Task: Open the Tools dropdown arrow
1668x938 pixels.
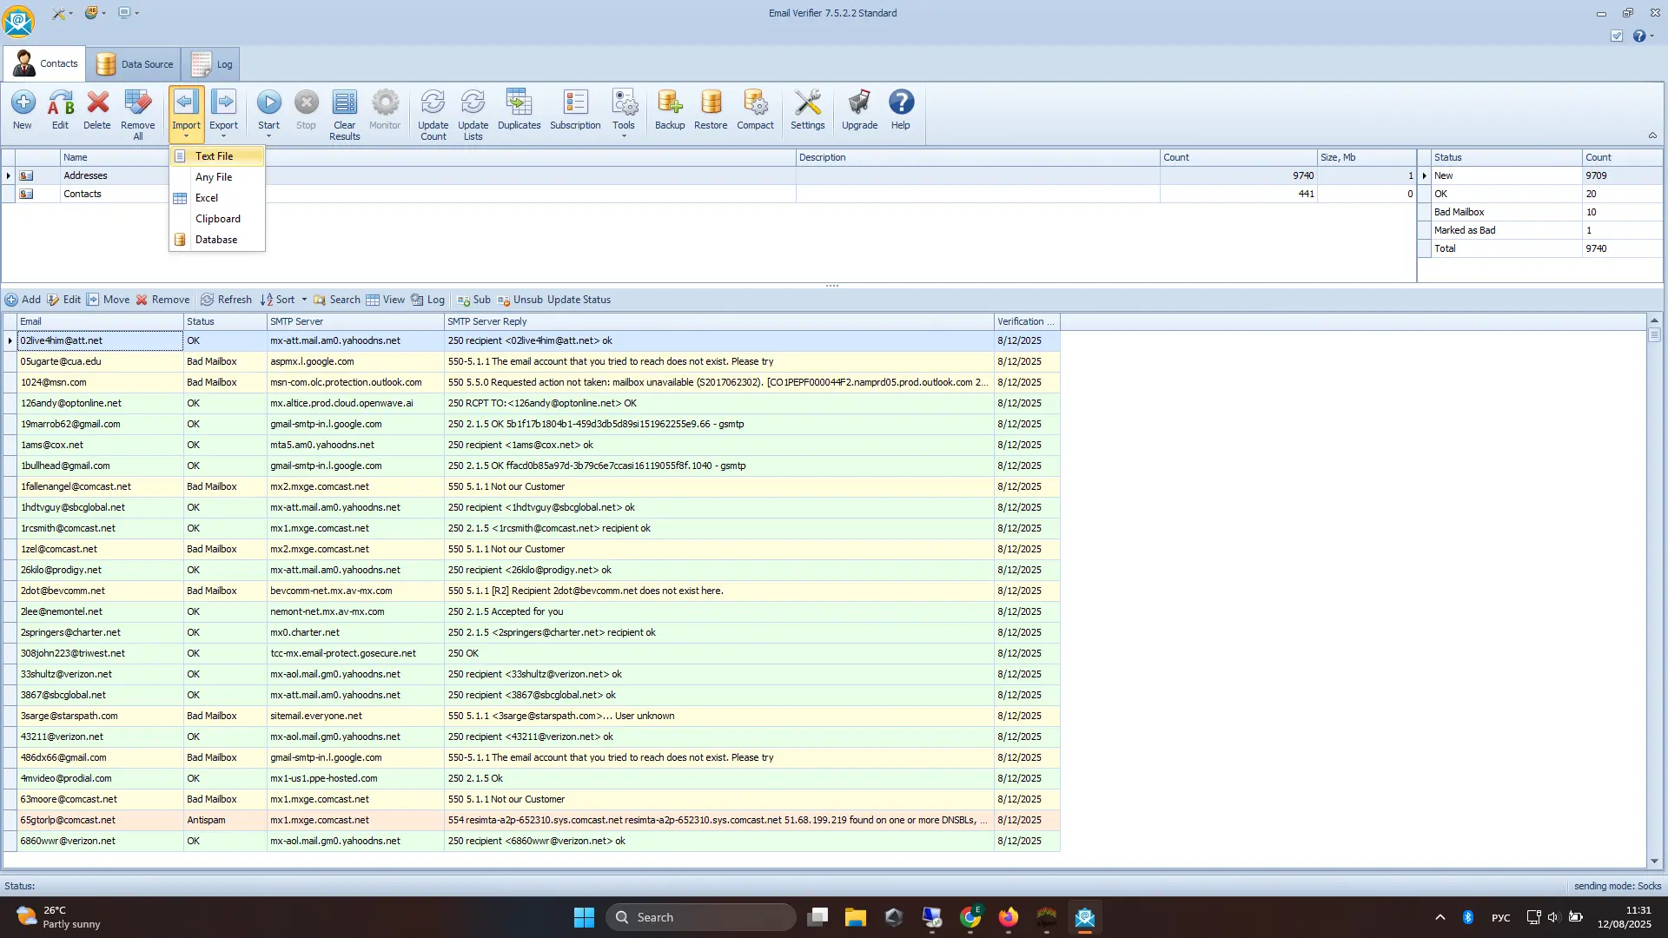Action: pos(624,136)
